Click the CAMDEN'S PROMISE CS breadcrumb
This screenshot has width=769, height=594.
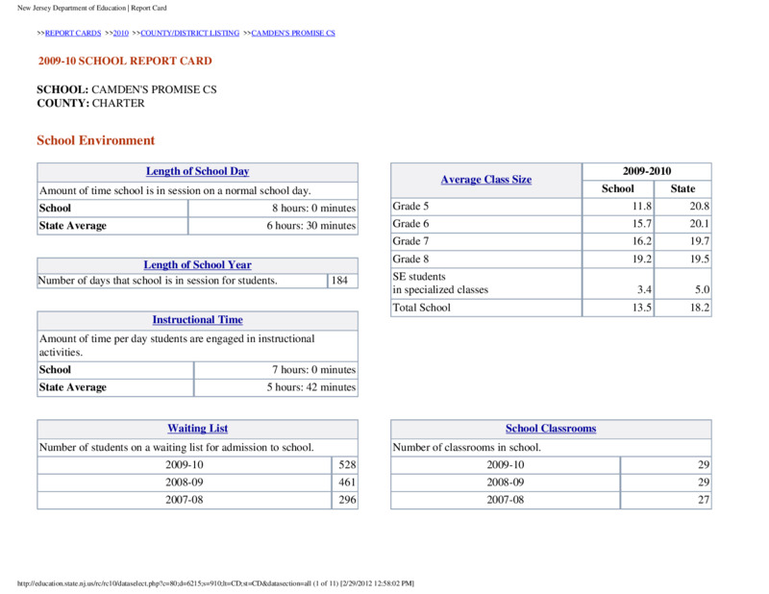tap(293, 33)
